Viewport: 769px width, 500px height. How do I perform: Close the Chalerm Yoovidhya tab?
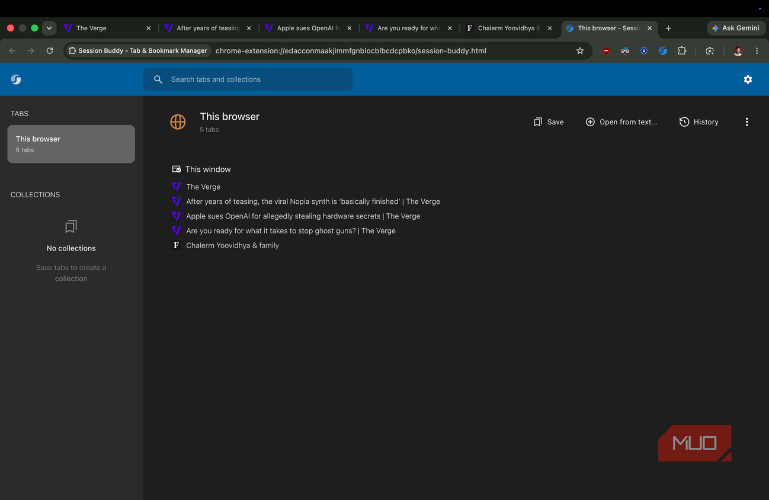tap(550, 28)
